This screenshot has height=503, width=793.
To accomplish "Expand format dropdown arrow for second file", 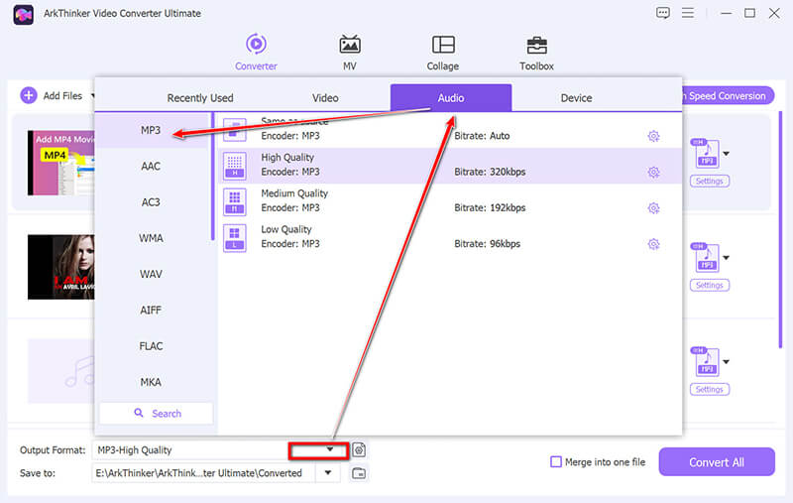I will coord(727,258).
